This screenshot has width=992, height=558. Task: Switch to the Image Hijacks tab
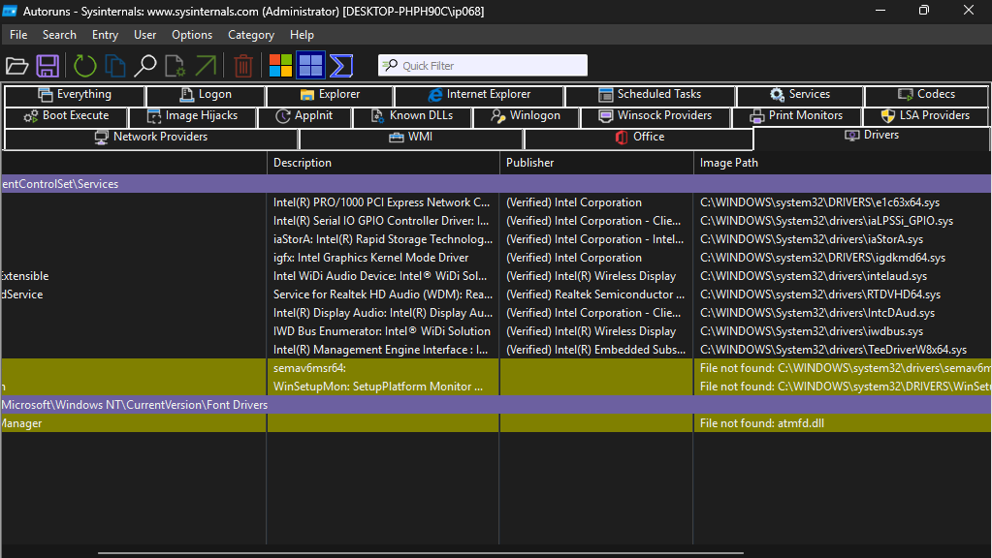(x=192, y=116)
